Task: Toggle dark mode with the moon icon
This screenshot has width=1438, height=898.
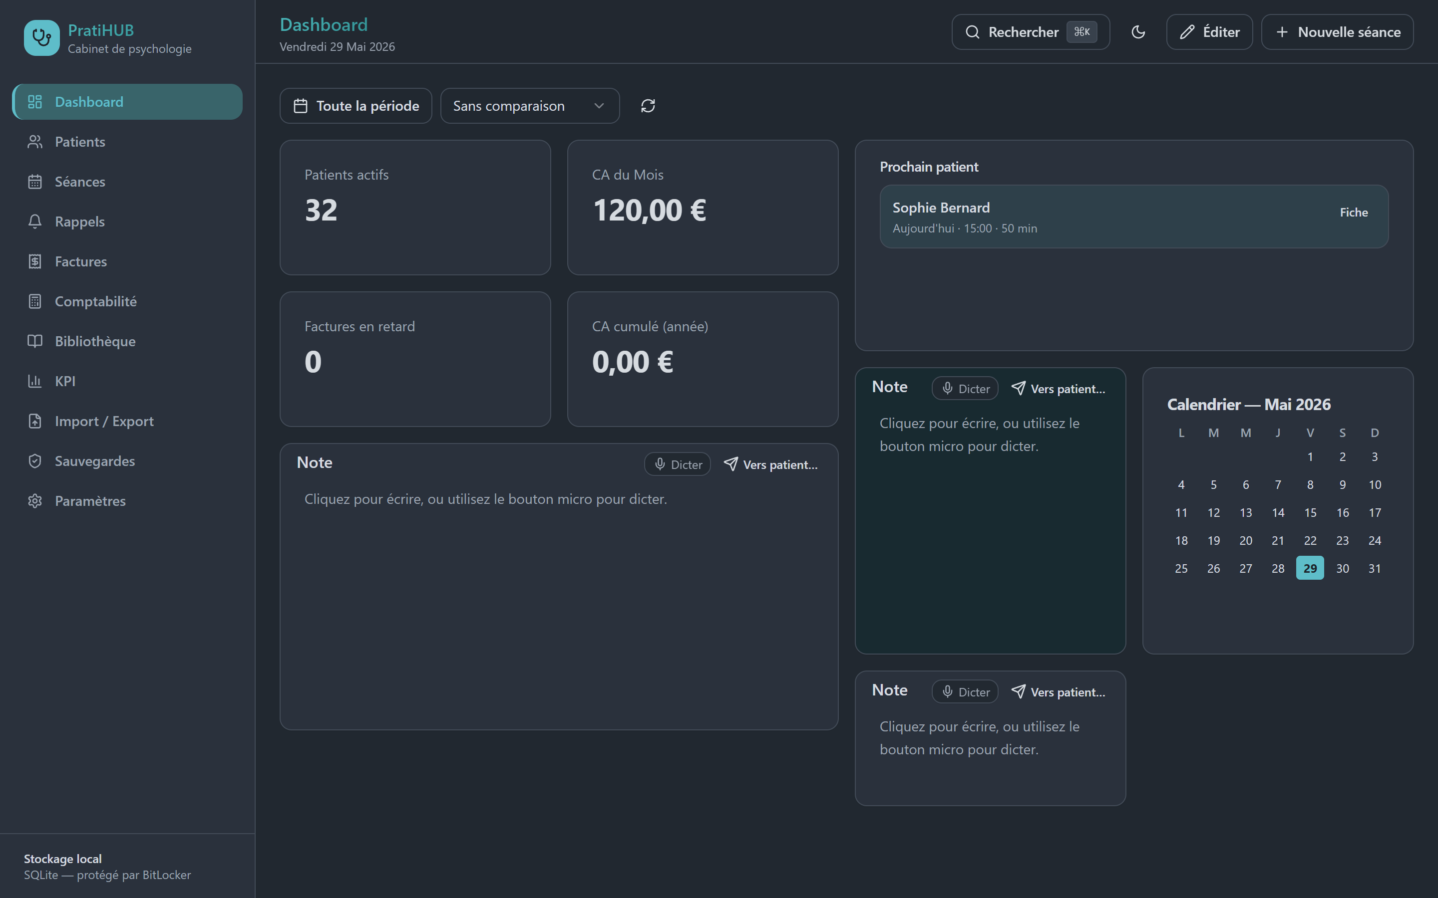Action: (x=1138, y=32)
